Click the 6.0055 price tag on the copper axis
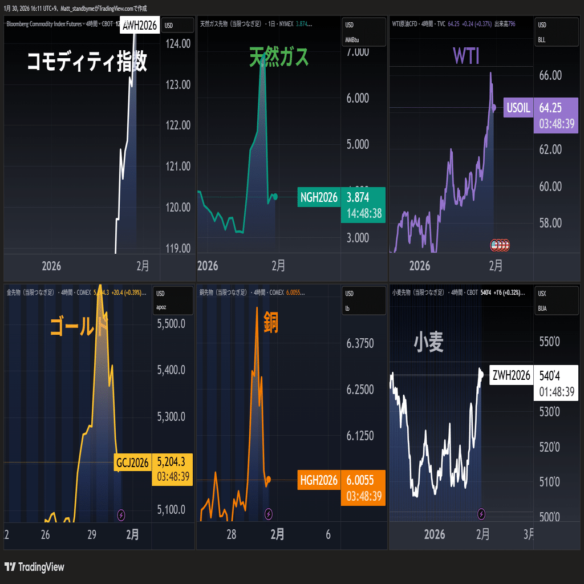 coord(363,488)
